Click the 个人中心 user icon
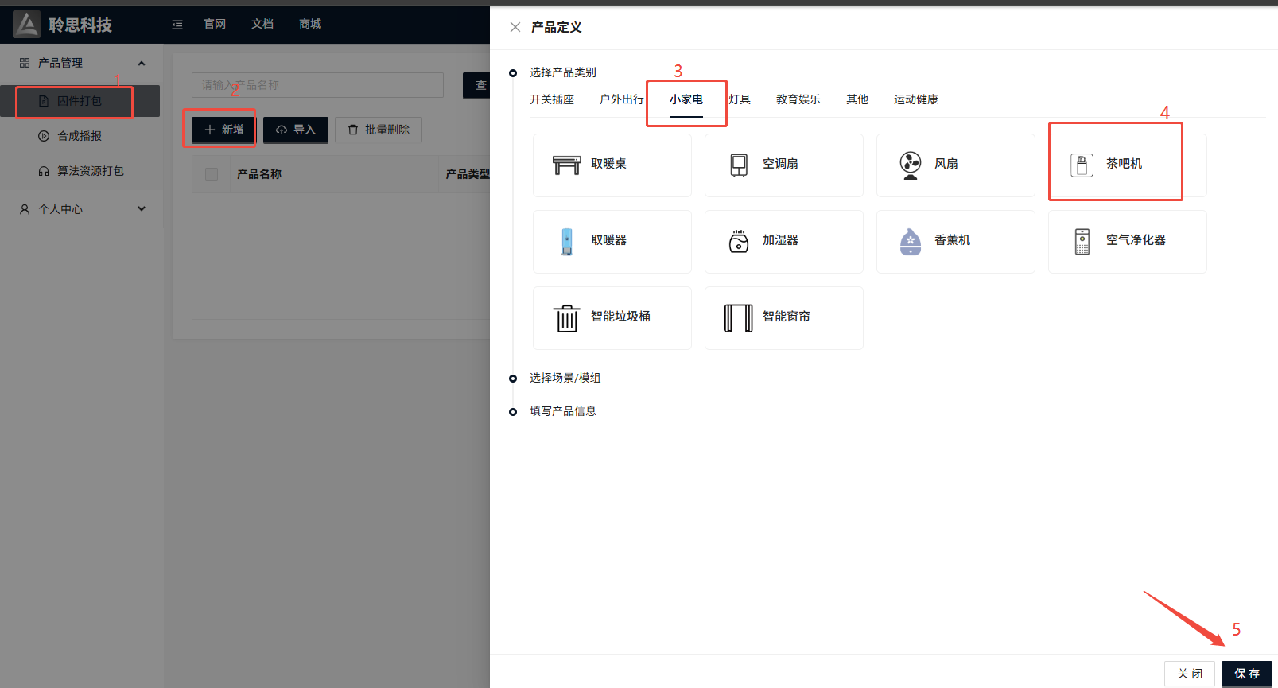Screen dimensions: 1278x688 click(25, 209)
